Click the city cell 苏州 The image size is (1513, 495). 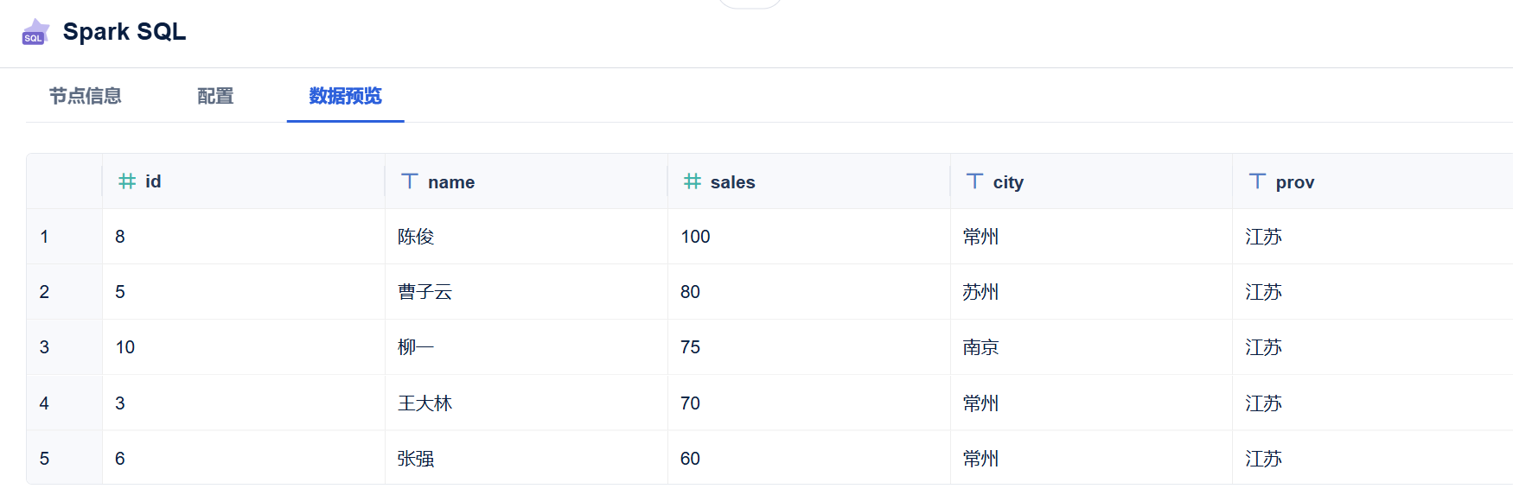pyautogui.click(x=980, y=292)
